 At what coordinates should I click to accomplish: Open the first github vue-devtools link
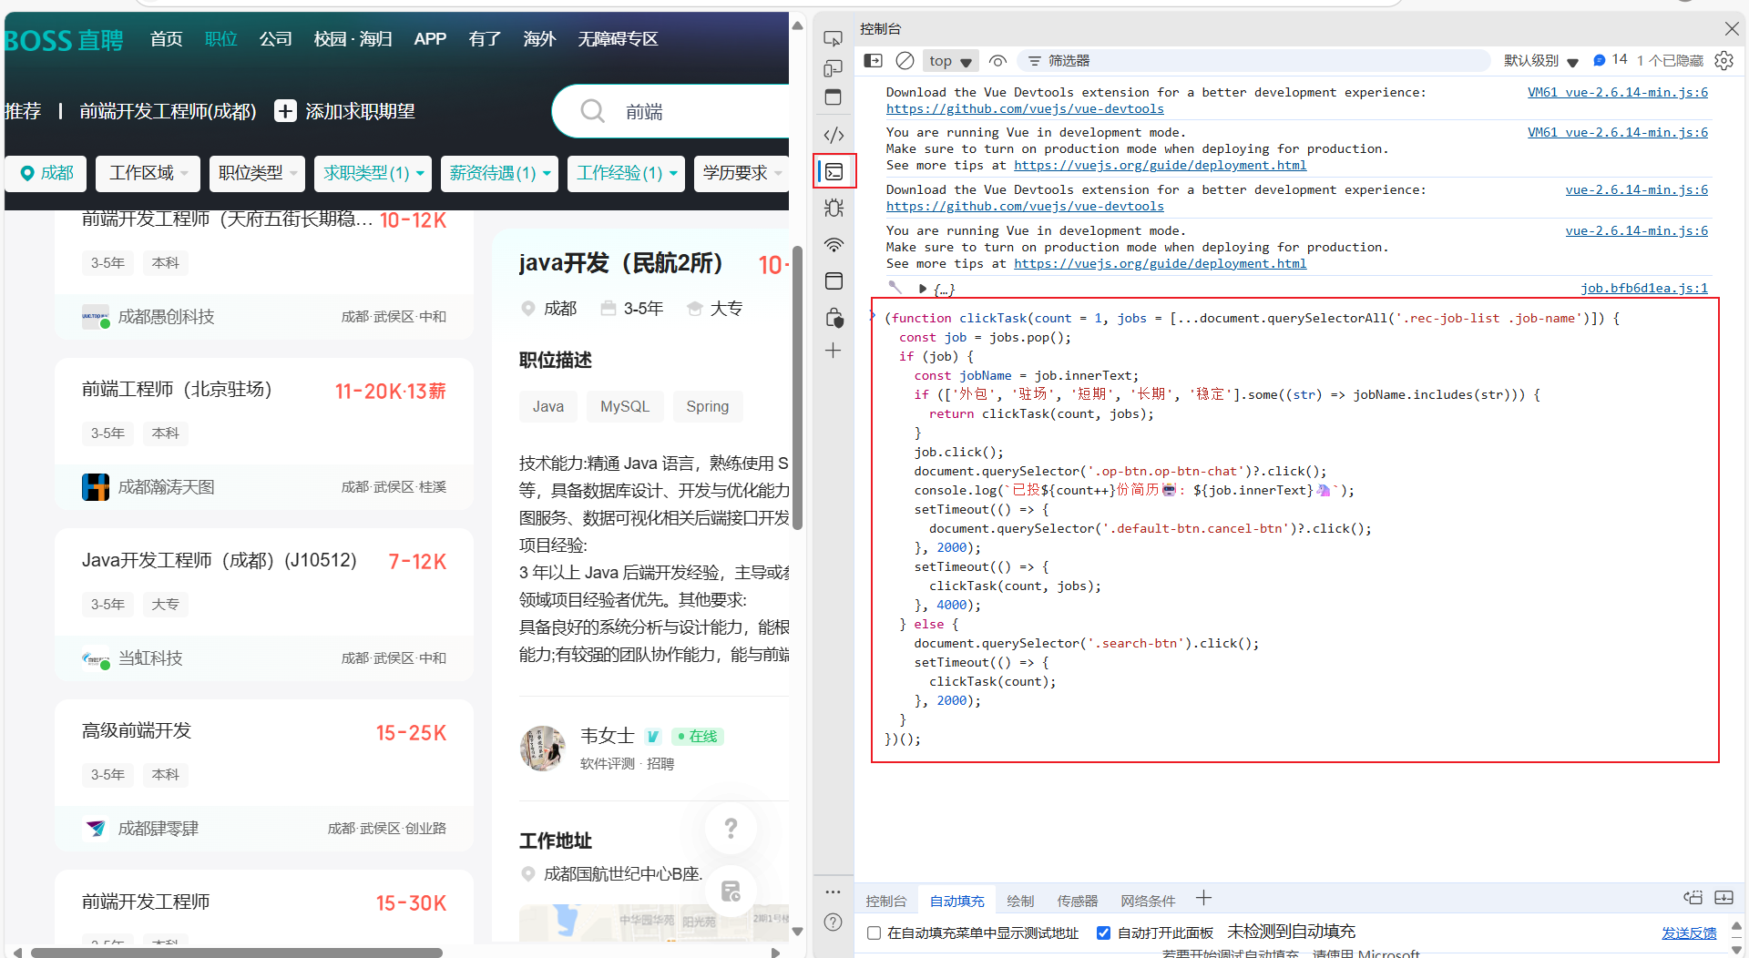click(x=1025, y=109)
